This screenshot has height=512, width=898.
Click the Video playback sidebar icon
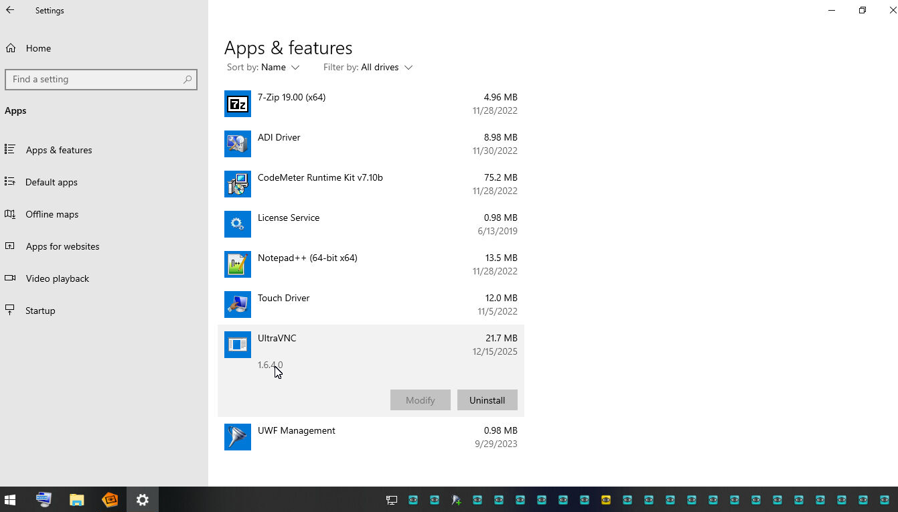[x=10, y=278]
